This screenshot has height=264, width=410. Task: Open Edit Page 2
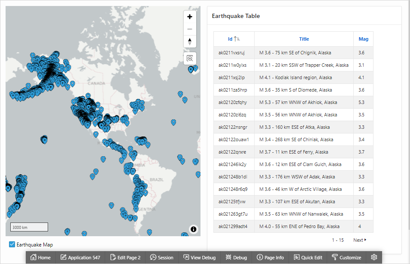(125, 257)
